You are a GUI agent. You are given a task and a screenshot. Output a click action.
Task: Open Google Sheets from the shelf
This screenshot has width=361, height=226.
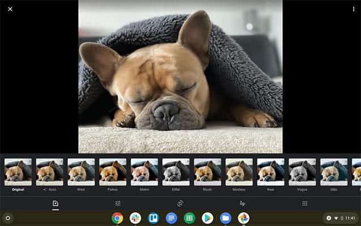pos(190,218)
